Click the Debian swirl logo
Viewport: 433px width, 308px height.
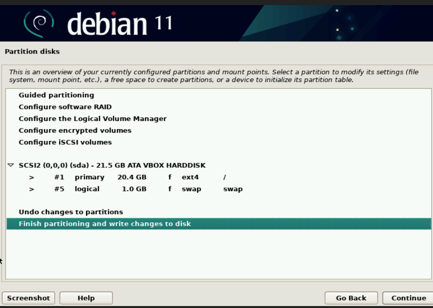coord(39,24)
